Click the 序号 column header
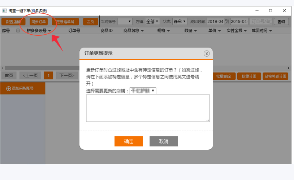The image size is (294, 180). [6, 31]
